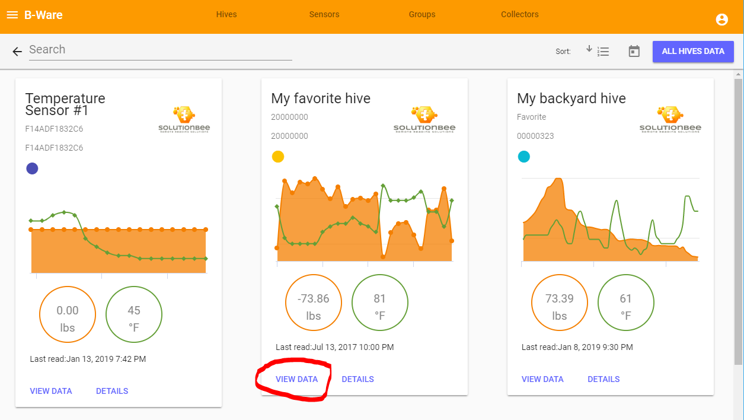Click the user account profile icon

tap(721, 20)
